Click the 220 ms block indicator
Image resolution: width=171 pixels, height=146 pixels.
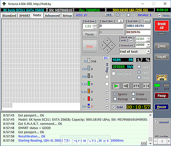89,68
